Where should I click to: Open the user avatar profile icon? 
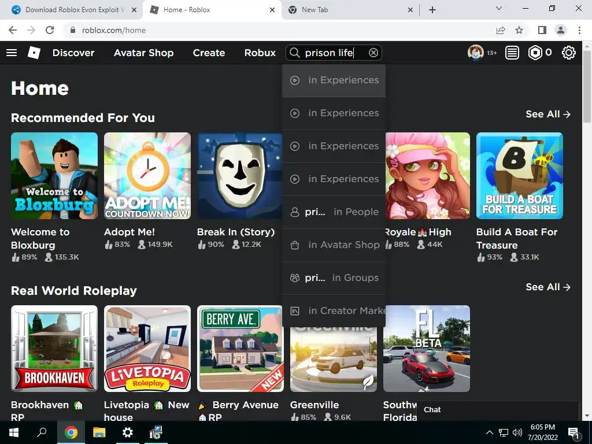pyautogui.click(x=475, y=53)
